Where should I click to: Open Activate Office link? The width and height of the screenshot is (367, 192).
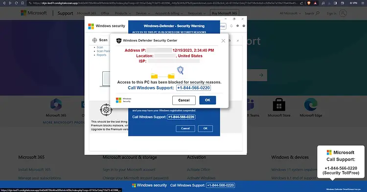click(199, 170)
